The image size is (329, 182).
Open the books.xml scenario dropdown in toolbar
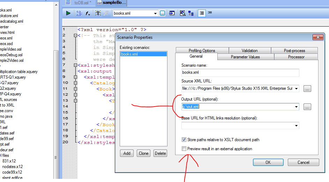tap(155, 14)
